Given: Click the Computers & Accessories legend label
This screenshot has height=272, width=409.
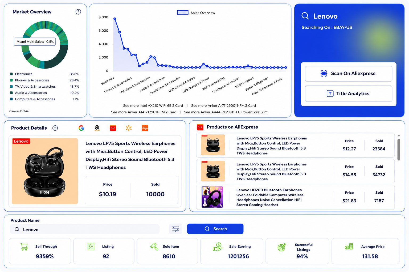Looking at the screenshot, I should [x=35, y=99].
